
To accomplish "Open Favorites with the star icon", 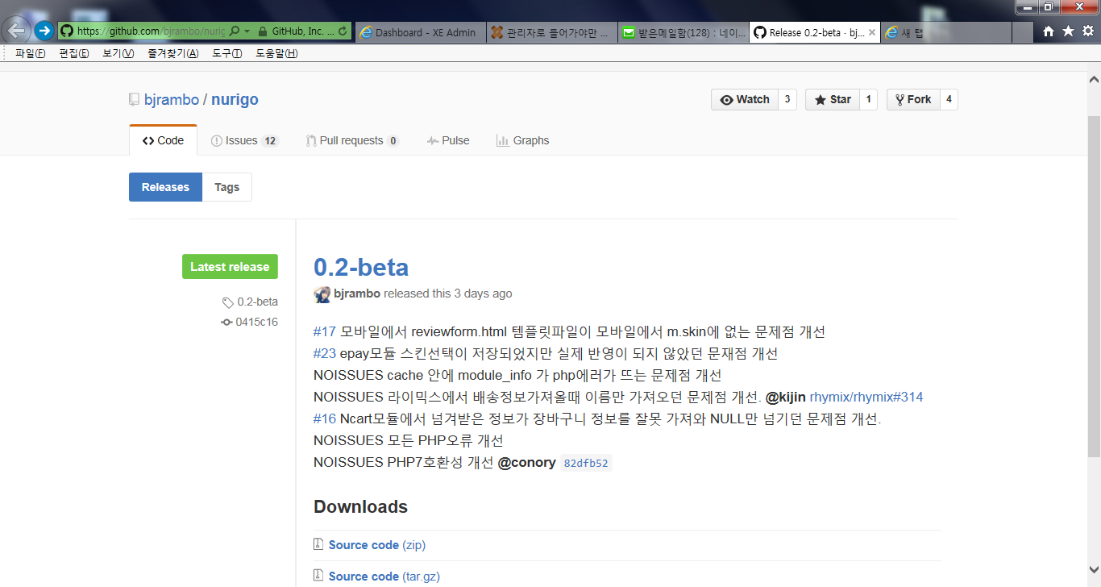I will coord(1068,31).
